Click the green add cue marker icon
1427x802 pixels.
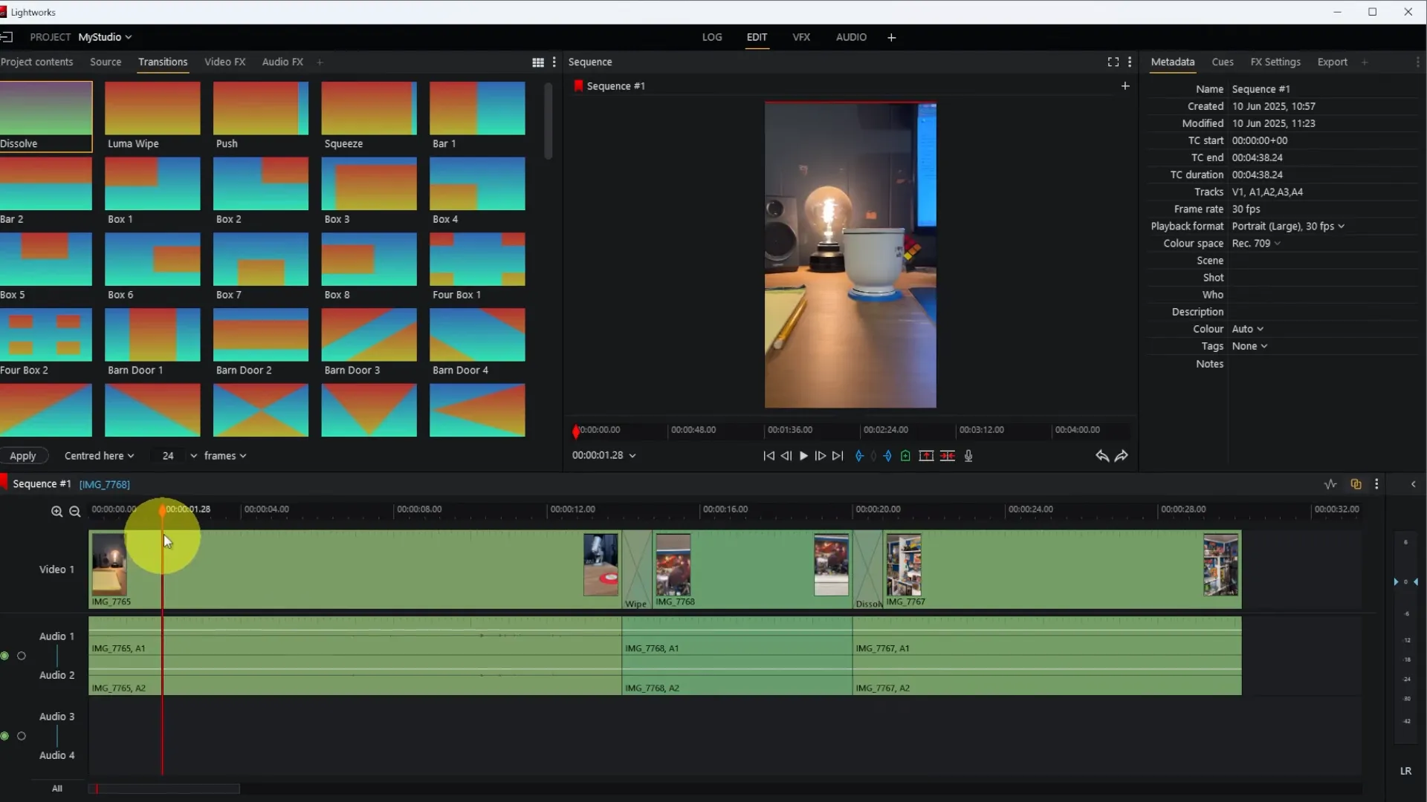(x=905, y=456)
